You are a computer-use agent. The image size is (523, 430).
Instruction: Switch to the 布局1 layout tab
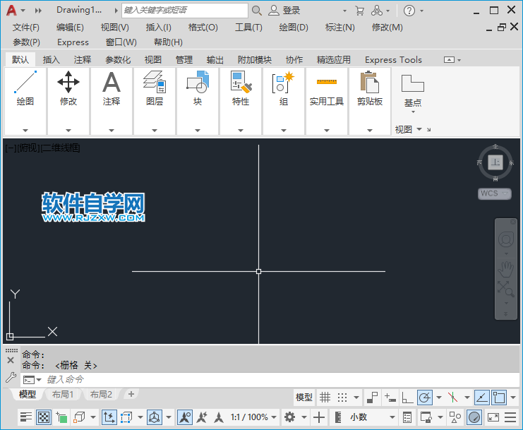click(x=62, y=395)
